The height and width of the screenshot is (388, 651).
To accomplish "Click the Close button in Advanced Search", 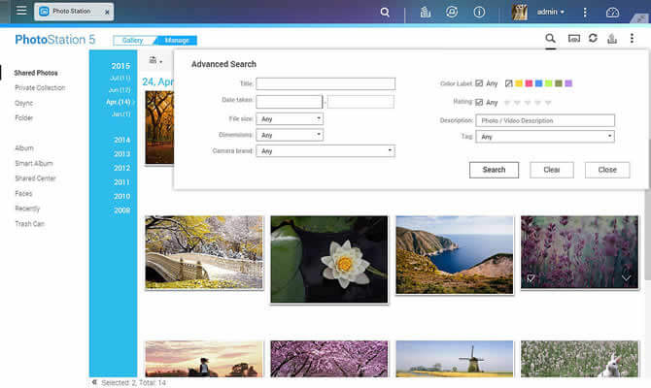I will pos(607,170).
